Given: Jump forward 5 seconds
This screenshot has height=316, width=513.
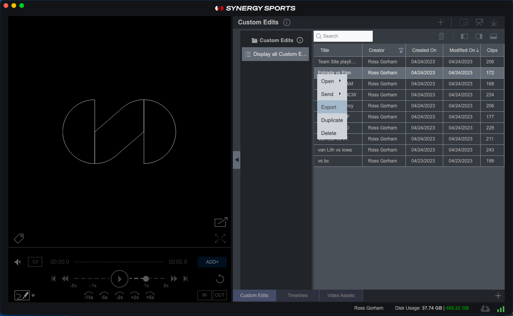Looking at the screenshot, I should [x=150, y=296].
